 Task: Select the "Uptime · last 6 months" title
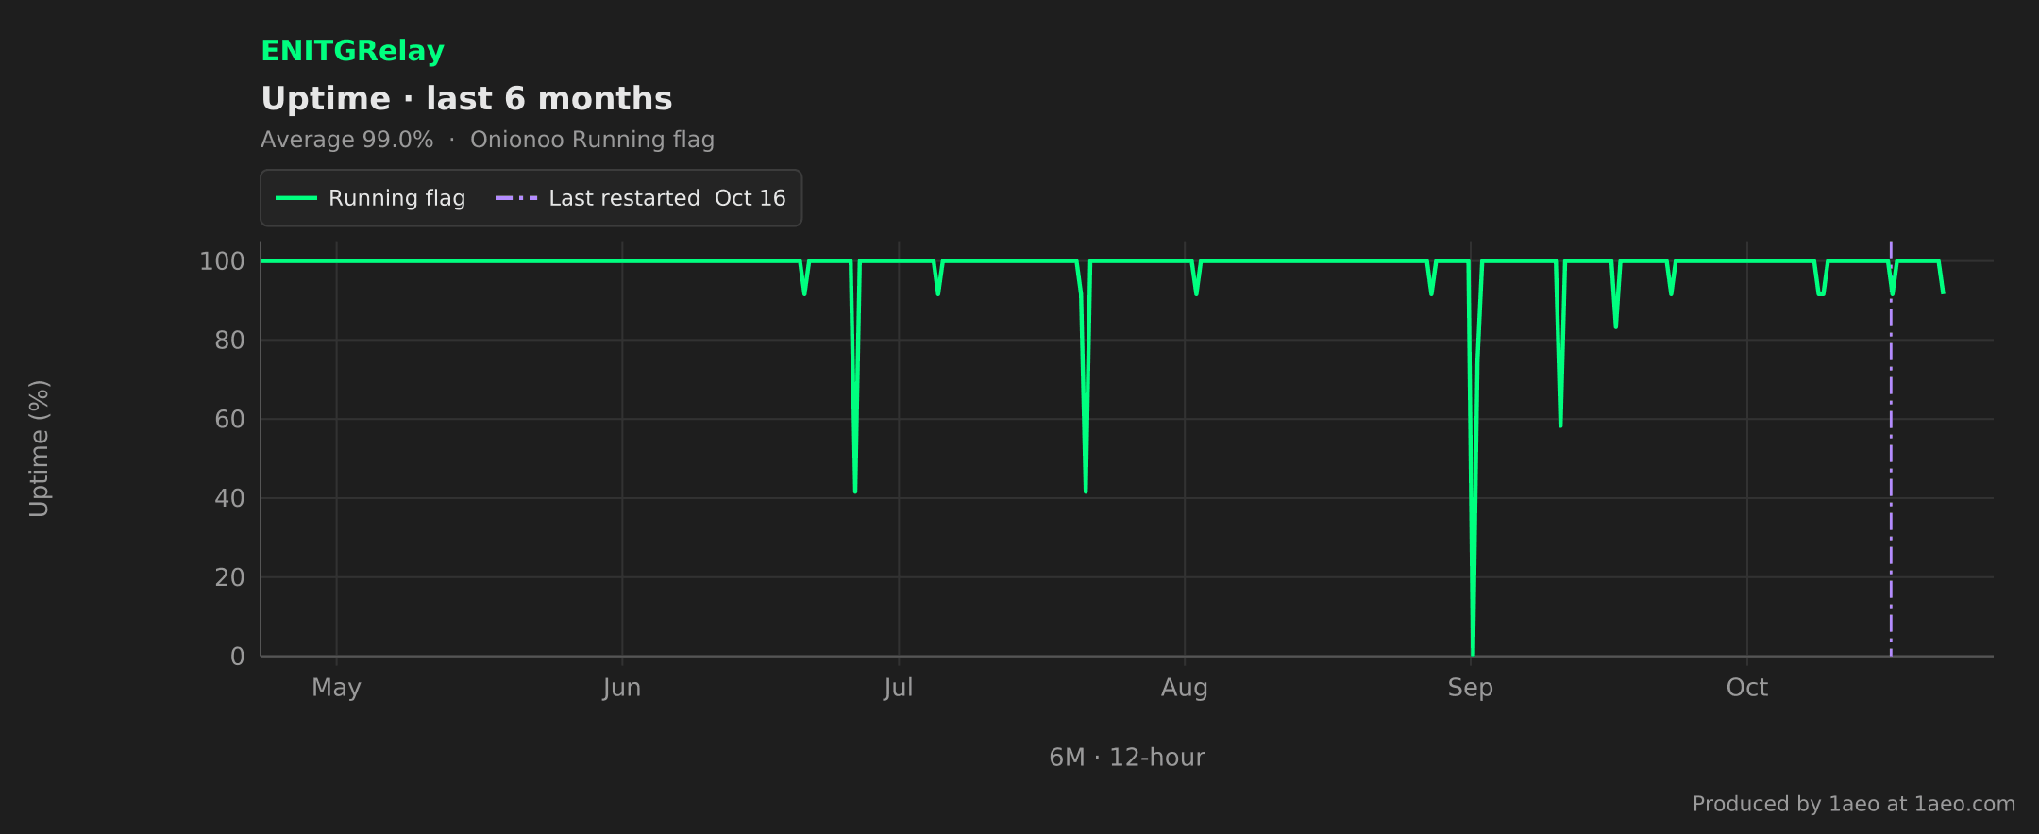coord(466,98)
